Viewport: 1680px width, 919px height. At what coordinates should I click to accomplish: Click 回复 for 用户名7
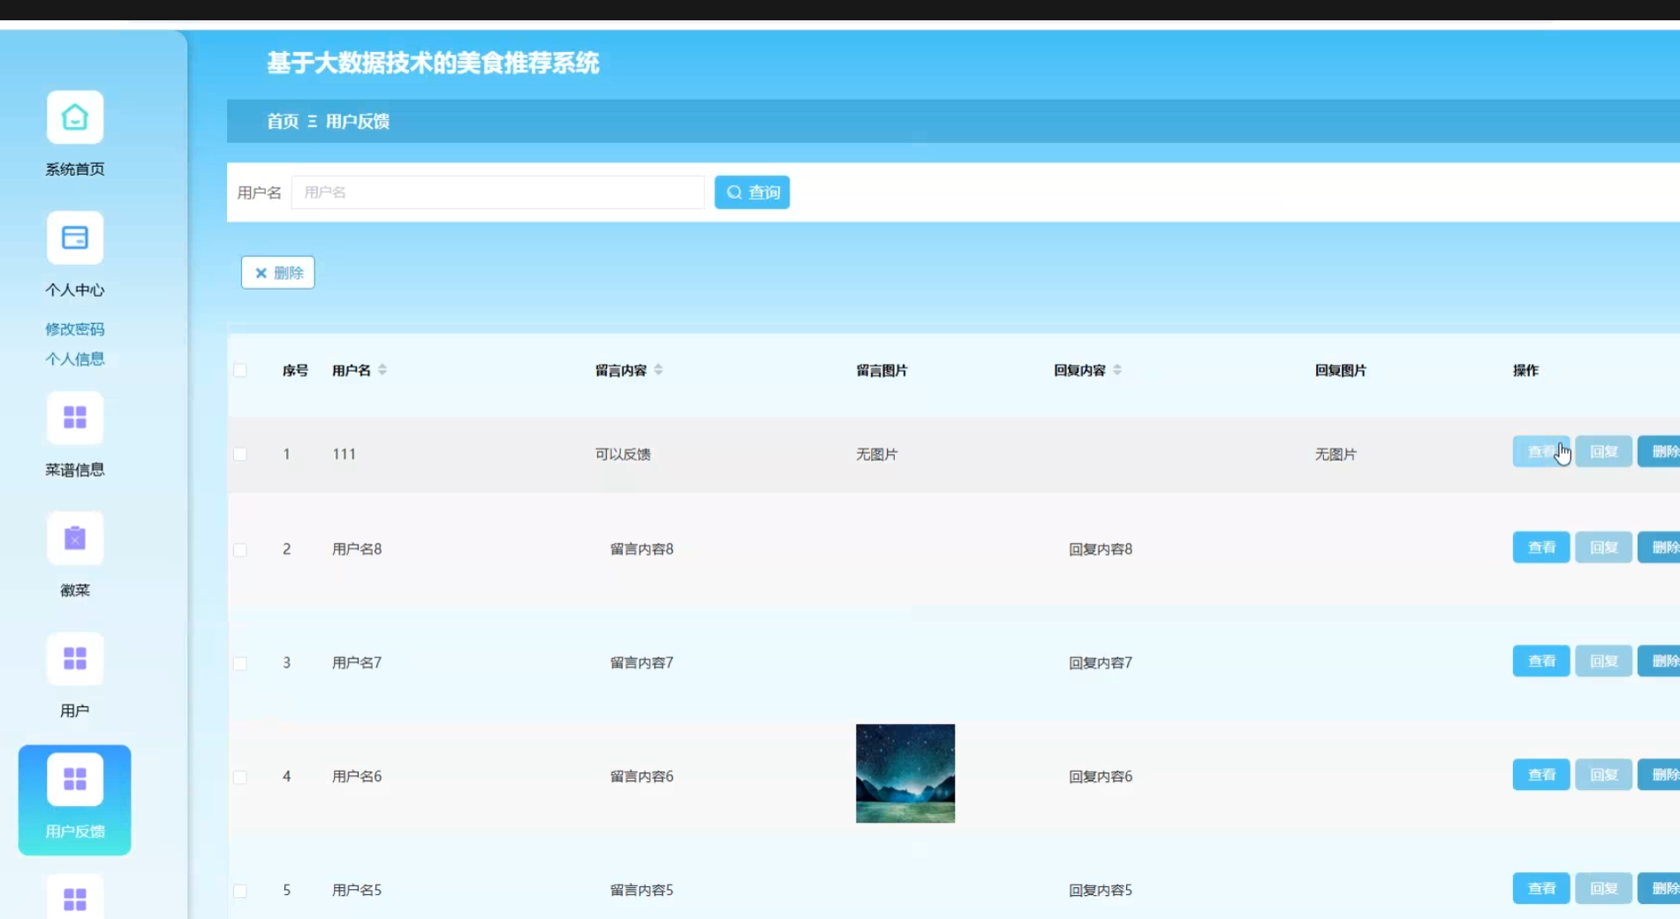1604,661
